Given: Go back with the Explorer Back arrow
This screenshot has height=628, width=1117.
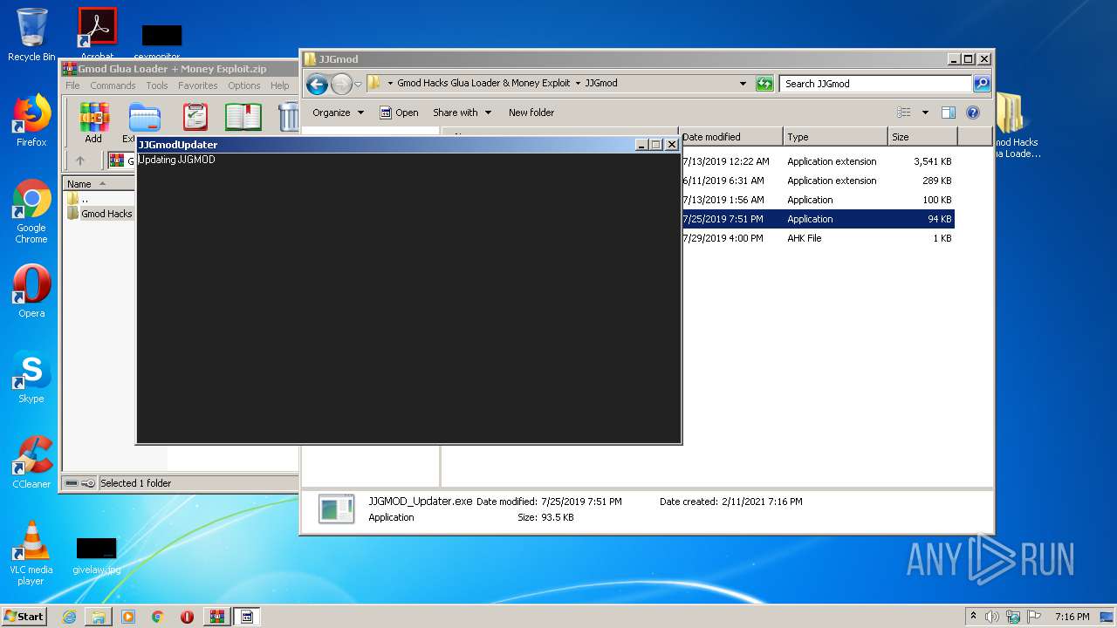Looking at the screenshot, I should pos(317,84).
